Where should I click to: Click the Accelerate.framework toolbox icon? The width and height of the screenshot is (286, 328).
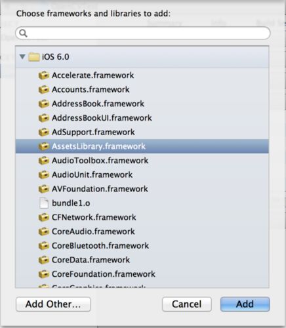(x=43, y=75)
